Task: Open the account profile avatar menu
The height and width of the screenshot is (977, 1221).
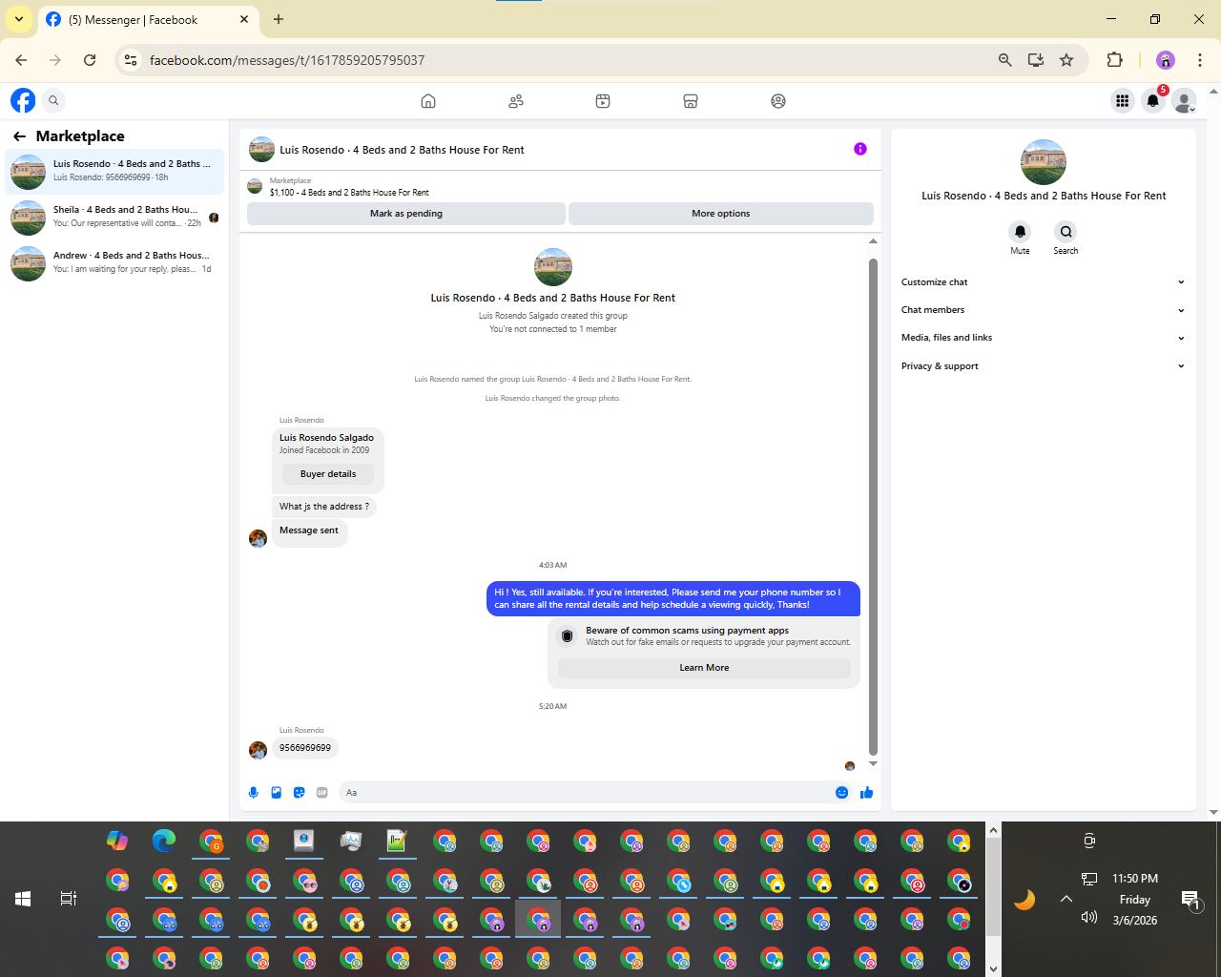Action: coord(1184,100)
